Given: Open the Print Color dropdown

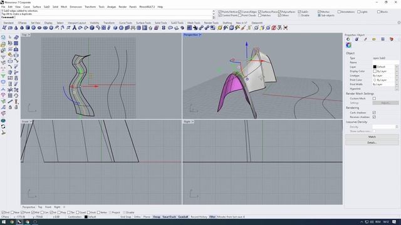Looking at the screenshot, I should point(397,80).
